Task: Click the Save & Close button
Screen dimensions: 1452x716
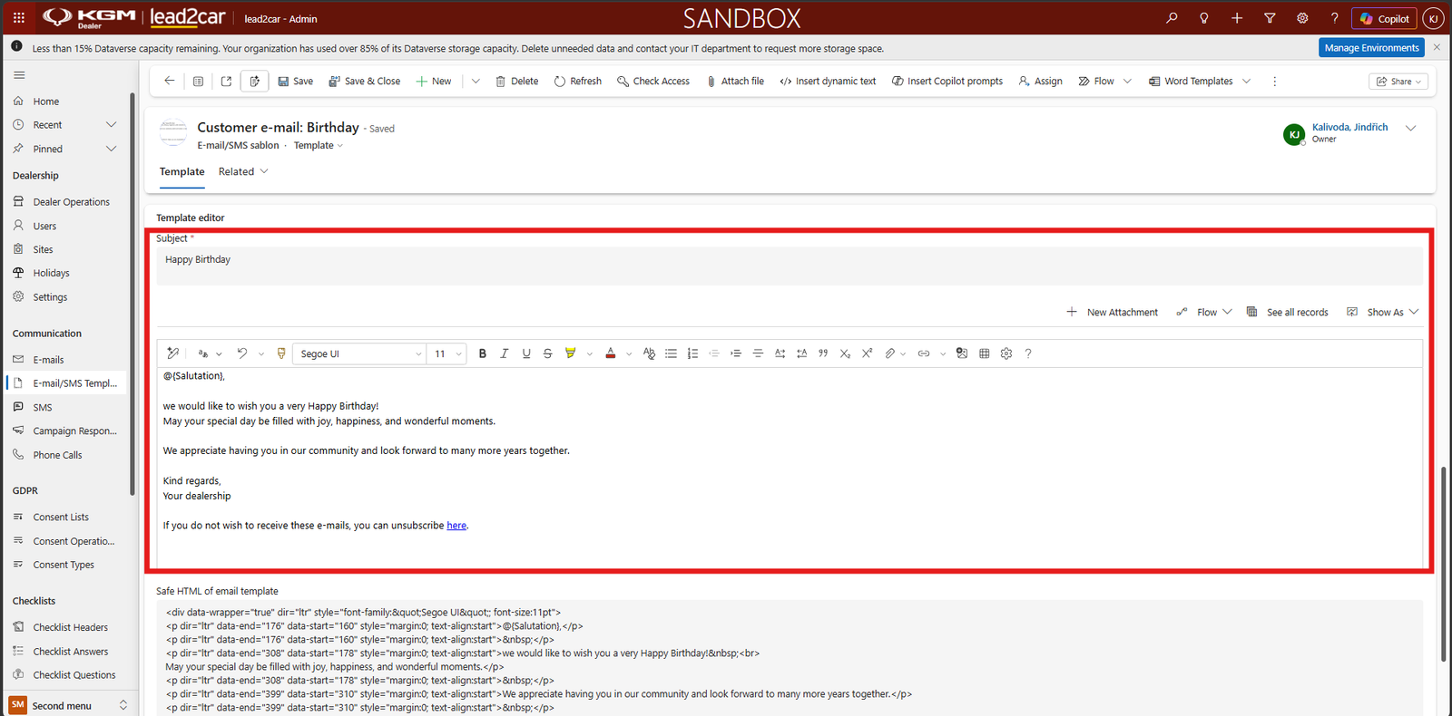Action: coord(364,82)
